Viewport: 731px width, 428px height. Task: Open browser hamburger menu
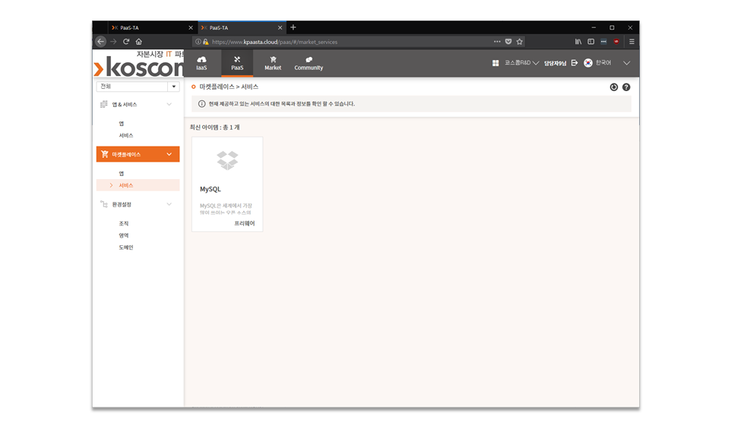[x=631, y=42]
